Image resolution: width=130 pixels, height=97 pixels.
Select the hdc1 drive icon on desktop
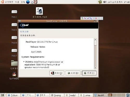[x=14, y=12]
